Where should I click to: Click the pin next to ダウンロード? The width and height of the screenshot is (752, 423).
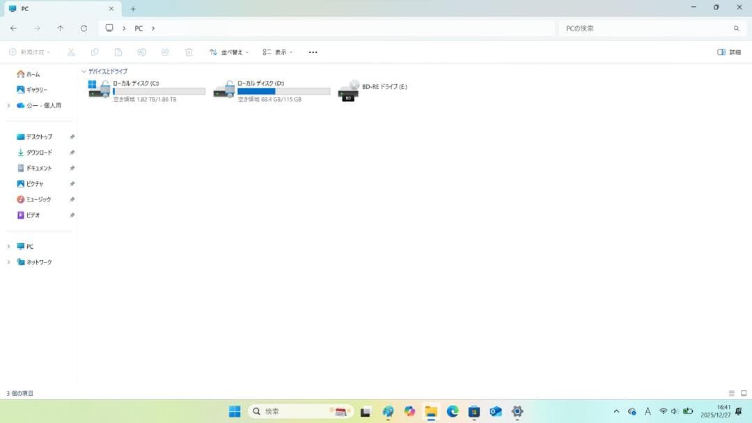coord(72,152)
